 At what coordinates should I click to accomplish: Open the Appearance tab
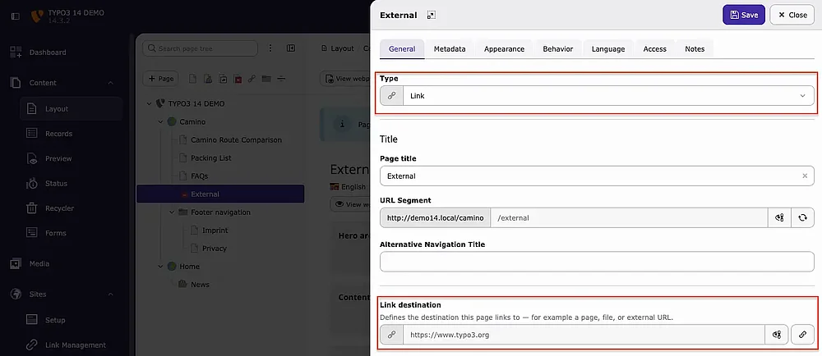tap(504, 48)
